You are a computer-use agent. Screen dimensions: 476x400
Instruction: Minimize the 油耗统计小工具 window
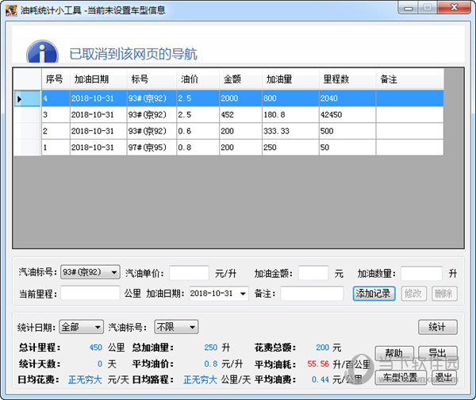click(x=409, y=8)
